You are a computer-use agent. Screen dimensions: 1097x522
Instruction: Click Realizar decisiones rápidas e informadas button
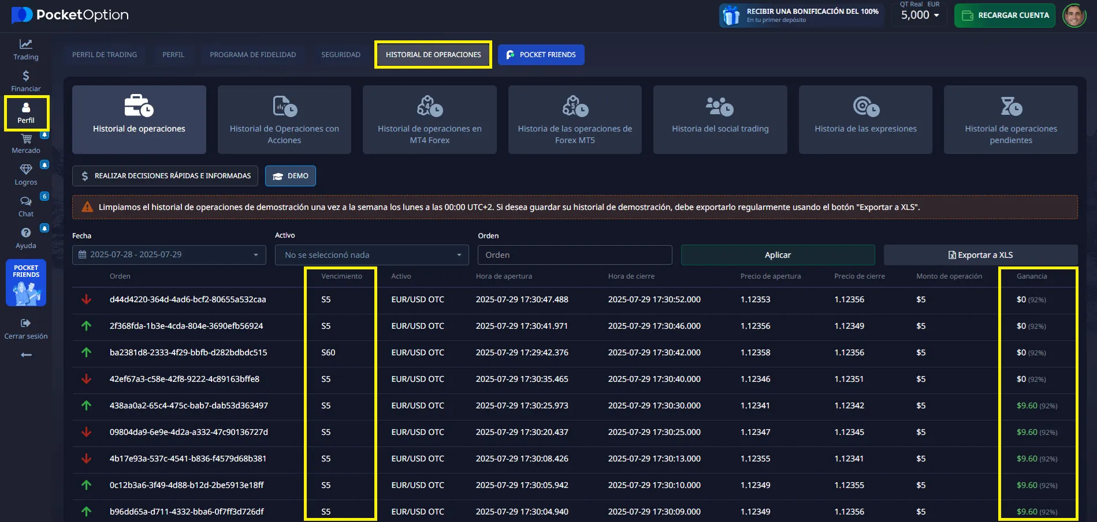165,176
